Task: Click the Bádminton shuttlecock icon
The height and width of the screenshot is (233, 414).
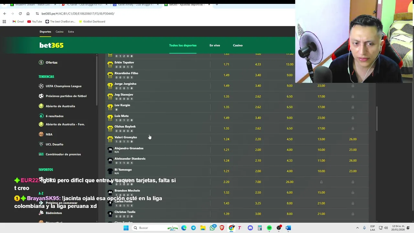Action: (41, 213)
